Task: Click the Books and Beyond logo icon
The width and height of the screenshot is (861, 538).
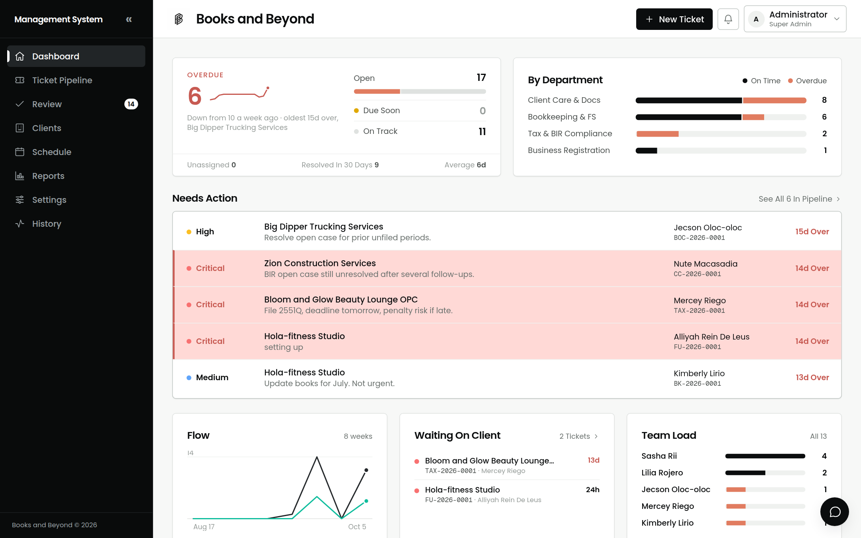Action: click(x=179, y=19)
